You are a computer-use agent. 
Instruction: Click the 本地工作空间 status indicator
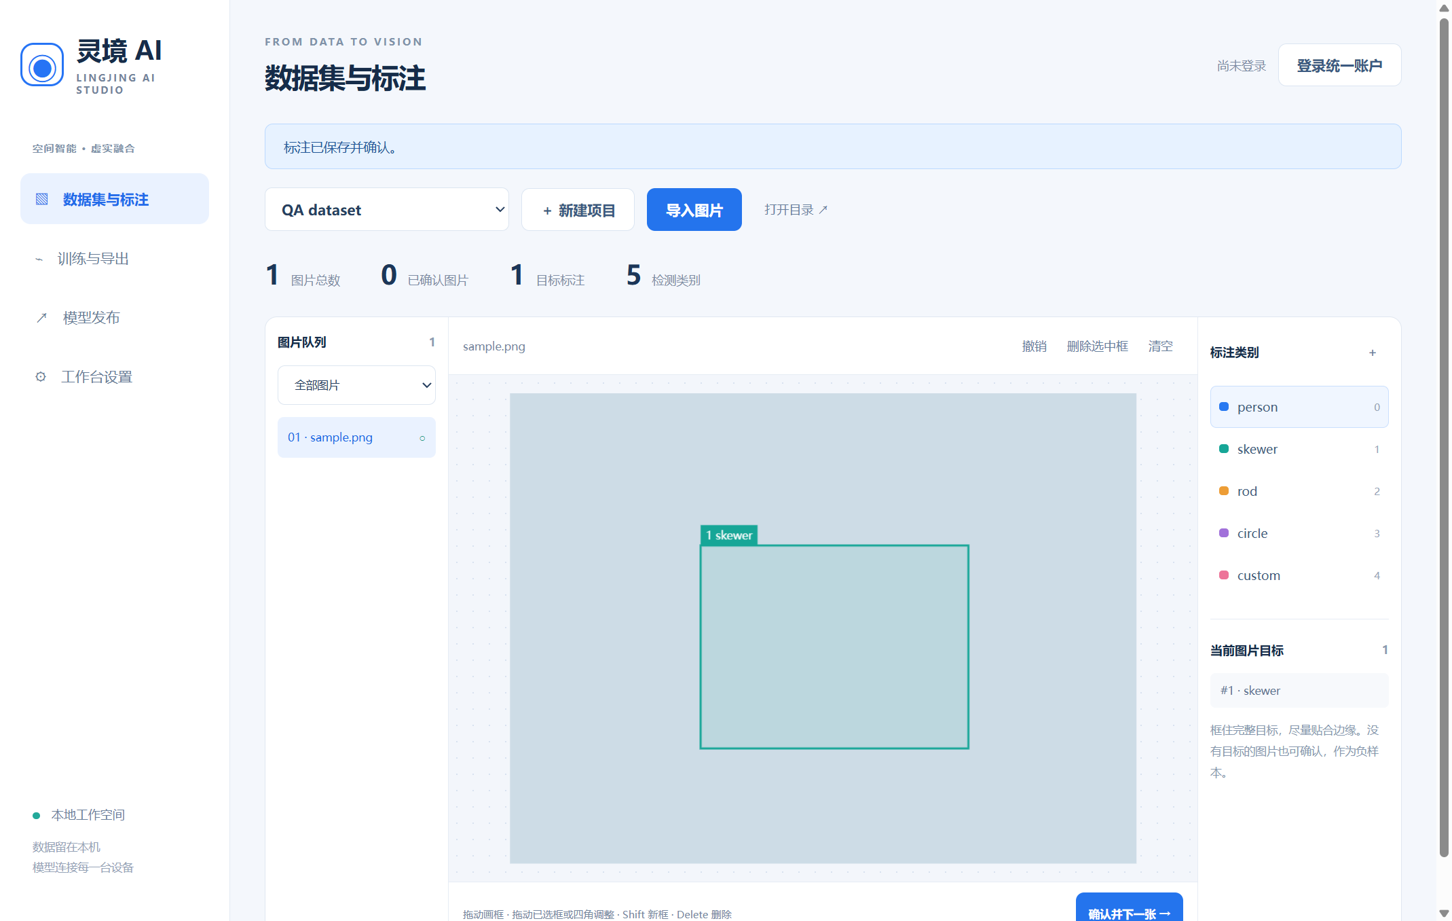(79, 814)
